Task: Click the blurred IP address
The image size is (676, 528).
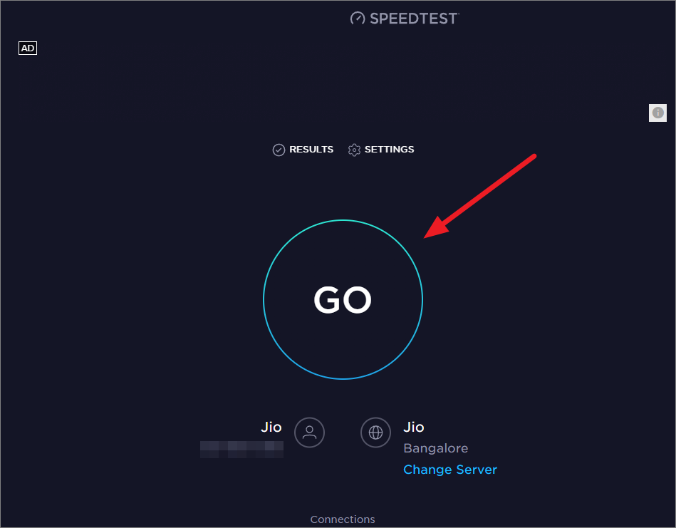Action: [x=242, y=450]
